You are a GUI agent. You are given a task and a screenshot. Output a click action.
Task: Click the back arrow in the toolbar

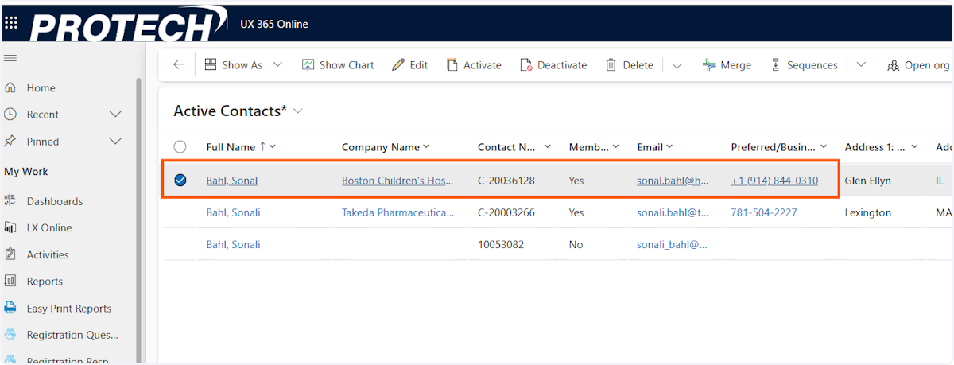coord(178,65)
